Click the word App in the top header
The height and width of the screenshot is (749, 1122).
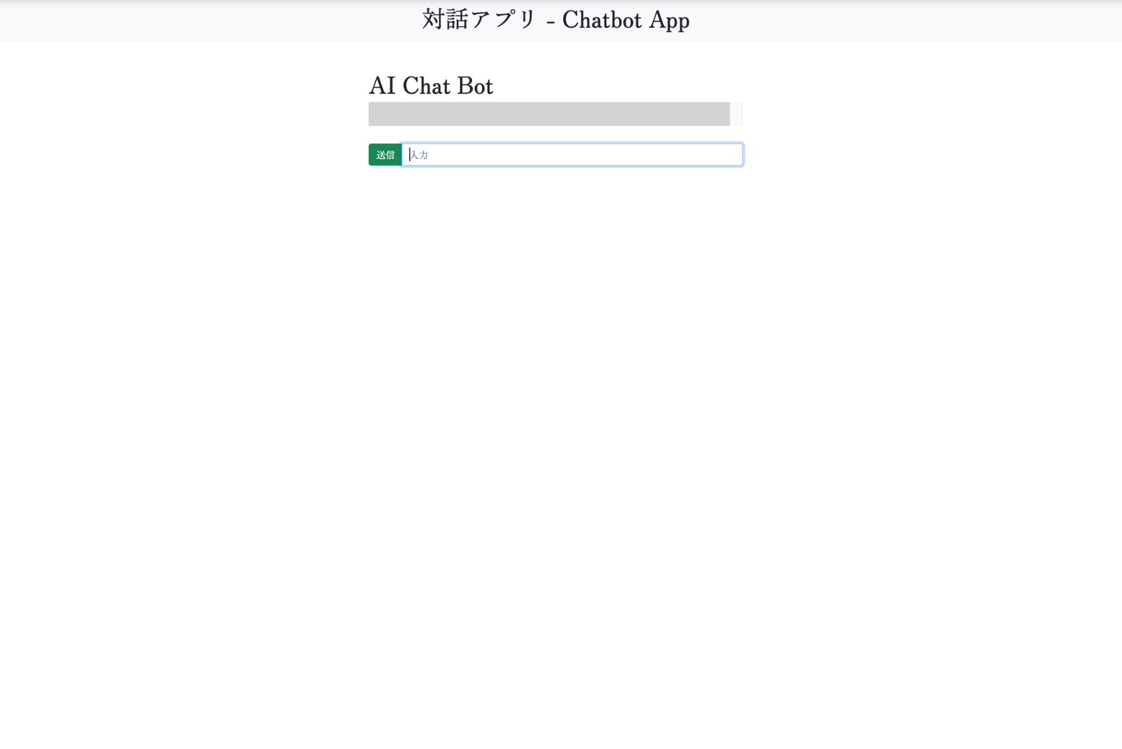(x=669, y=20)
